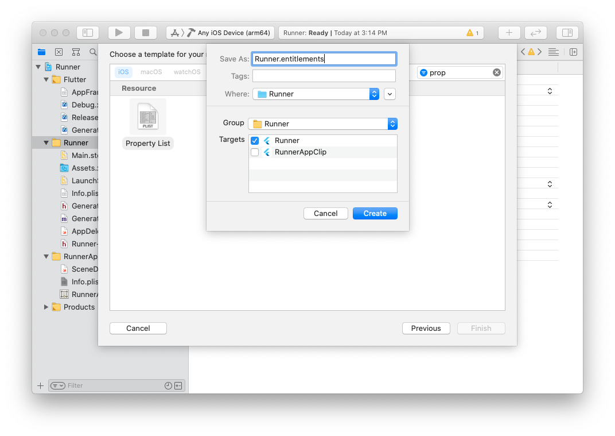Click the blue Create button

[x=375, y=213]
